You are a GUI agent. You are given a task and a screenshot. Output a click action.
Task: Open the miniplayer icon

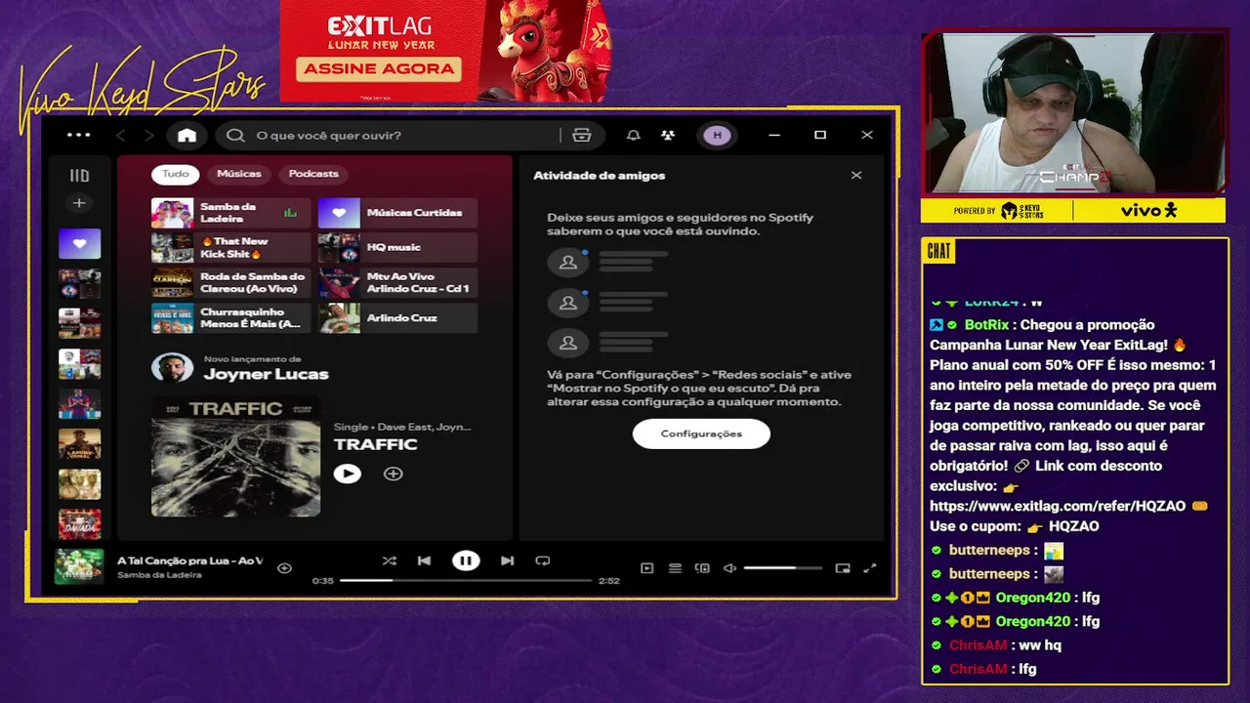coord(843,568)
